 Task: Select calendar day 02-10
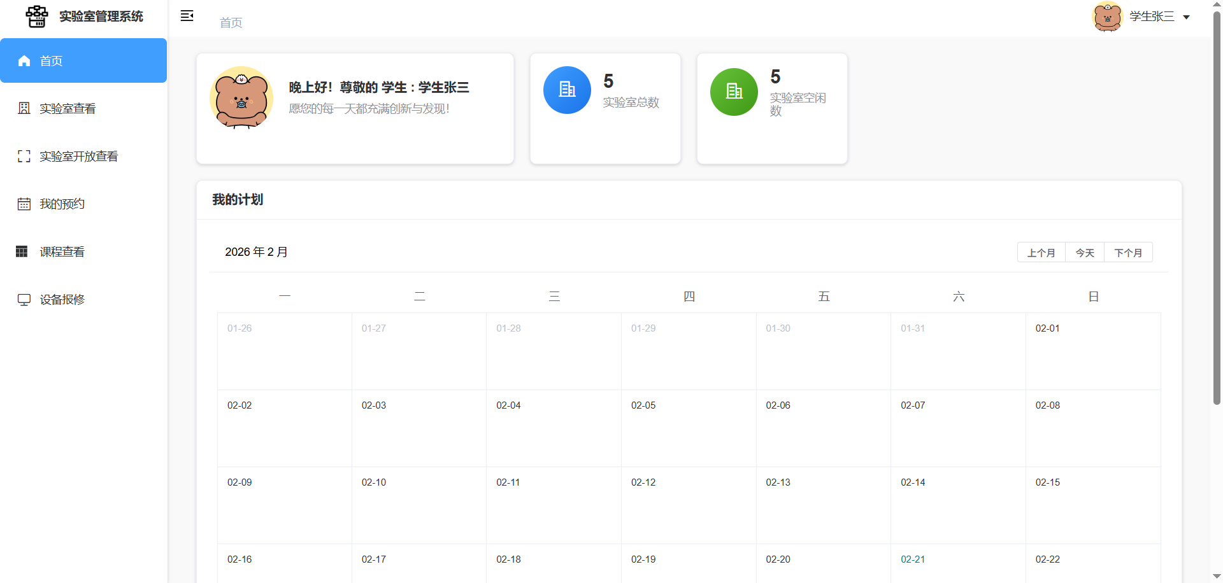(419, 505)
